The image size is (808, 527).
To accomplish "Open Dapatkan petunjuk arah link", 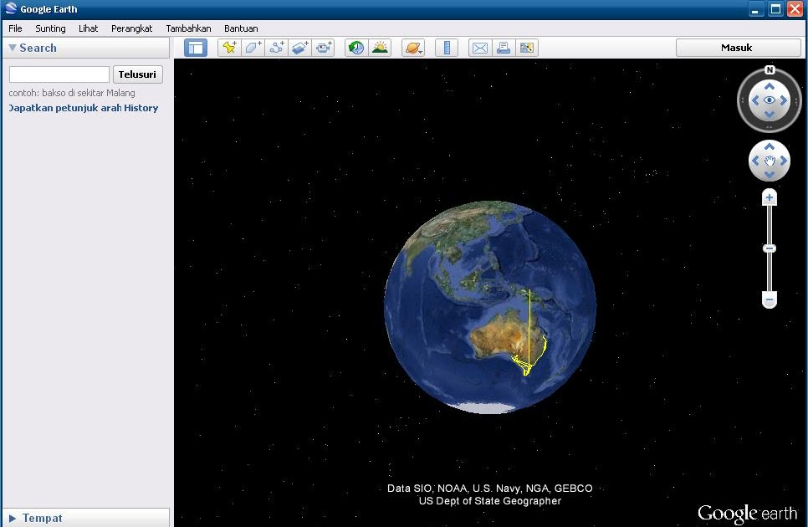I will pyautogui.click(x=65, y=108).
